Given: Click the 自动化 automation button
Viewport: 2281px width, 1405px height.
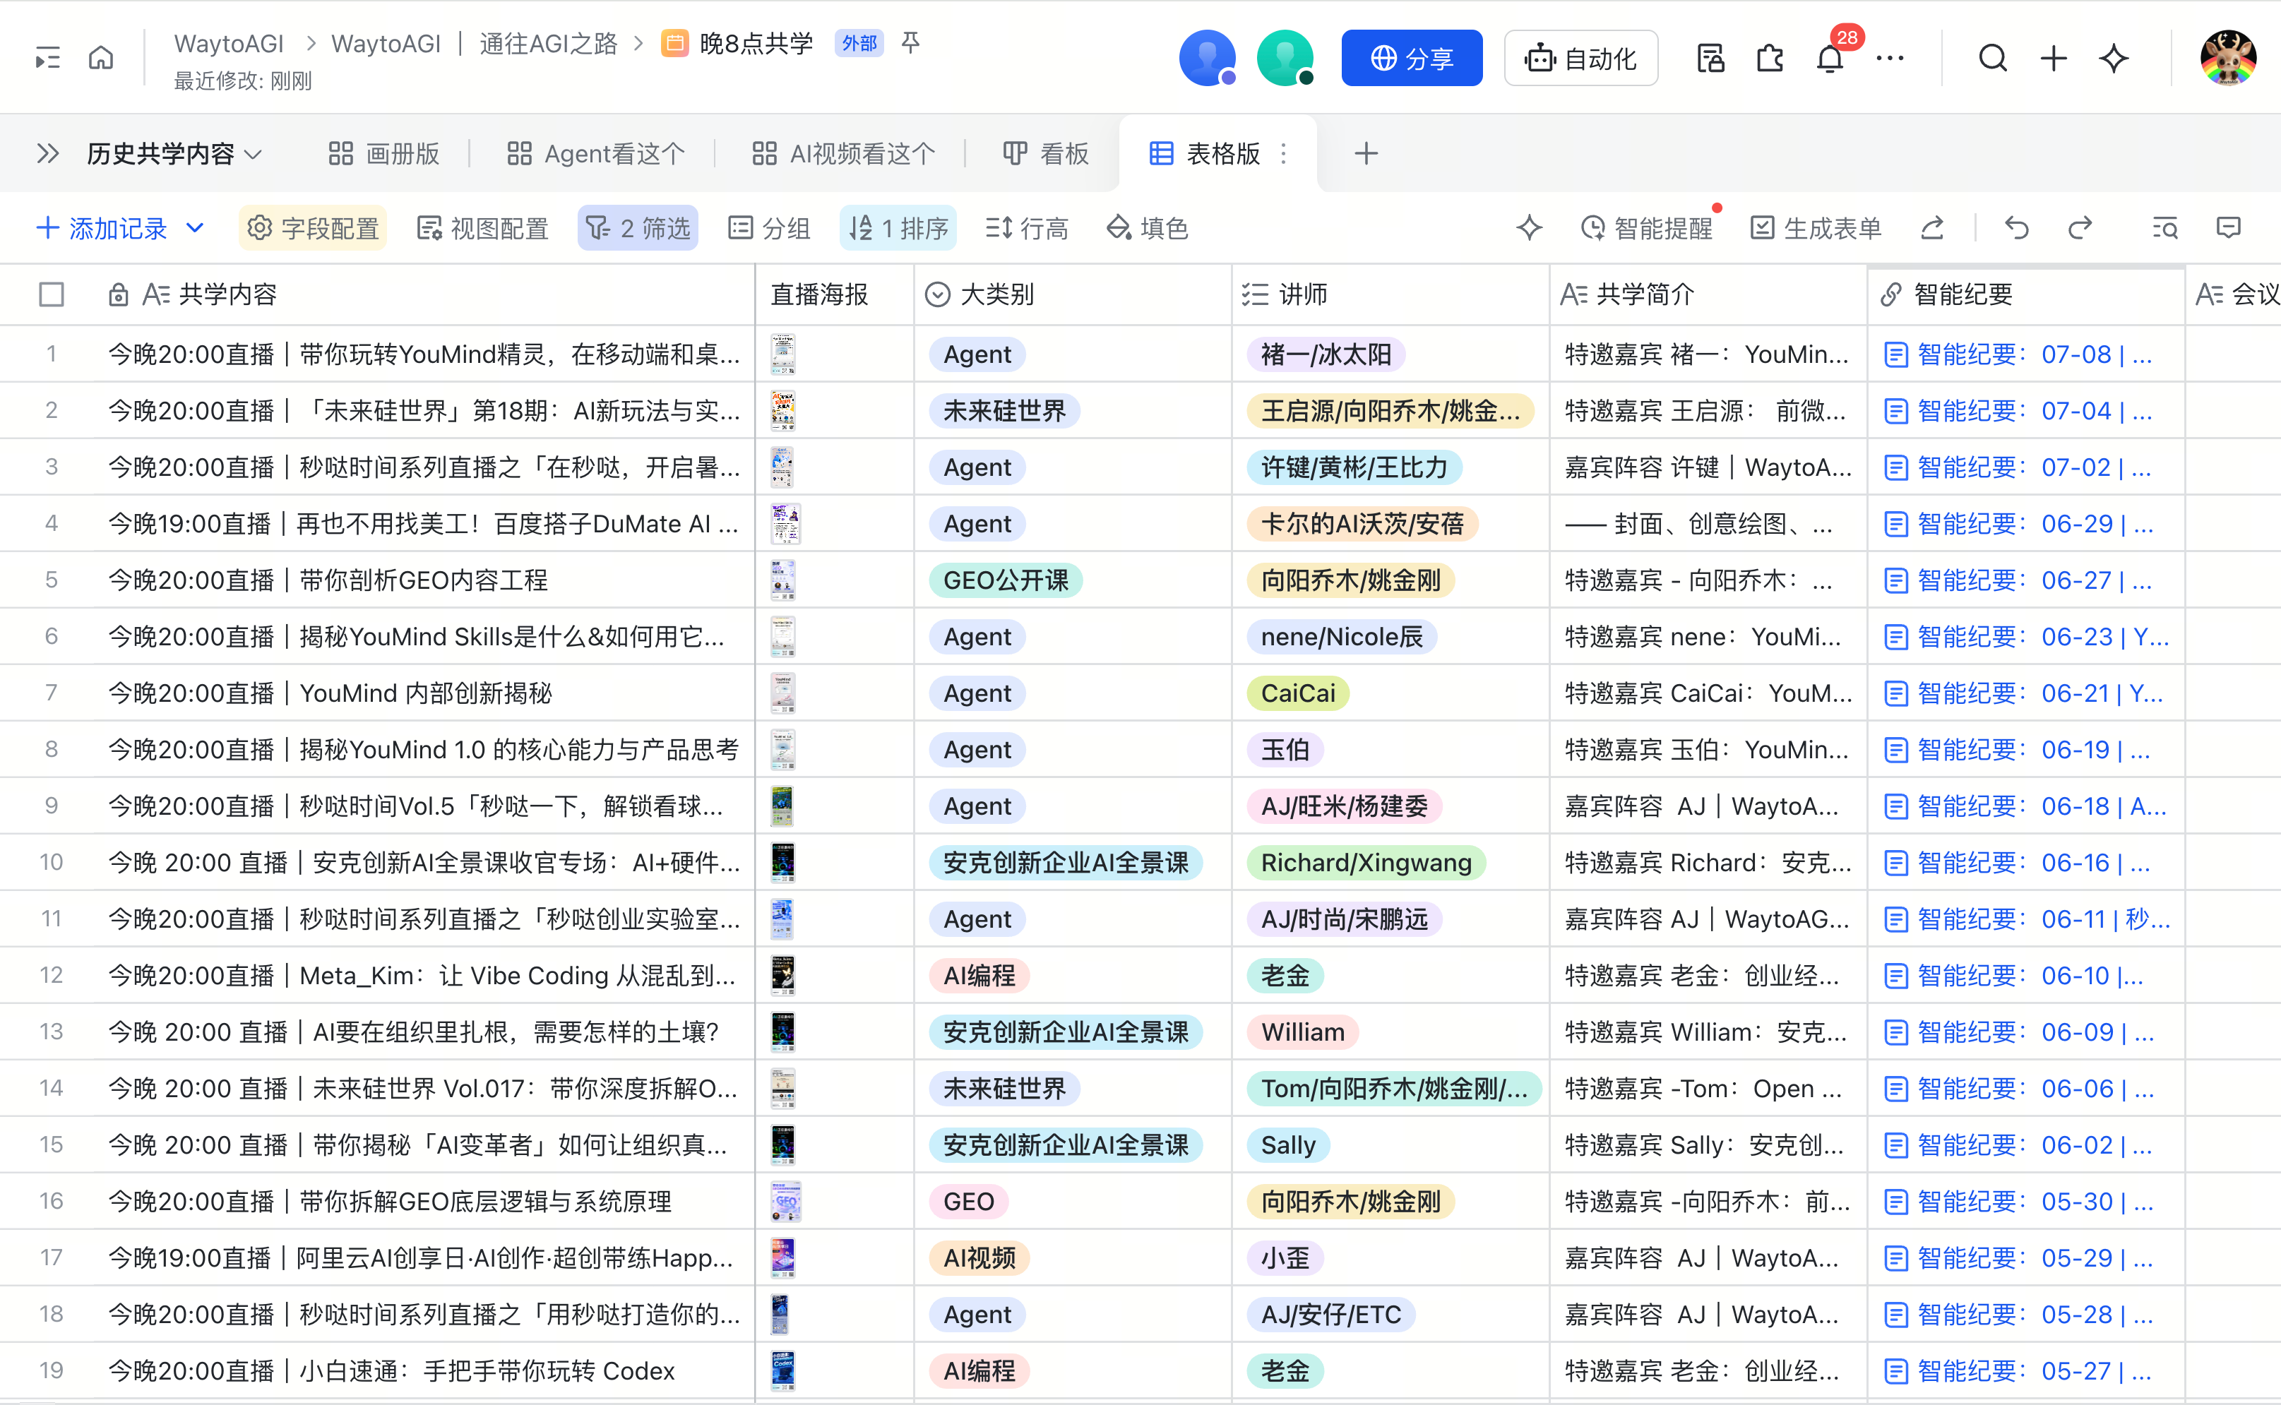Looking at the screenshot, I should tap(1580, 59).
